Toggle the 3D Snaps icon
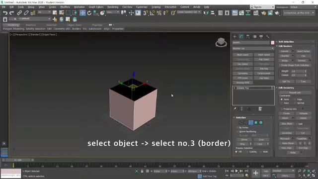Image resolution: width=318 pixels, height=179 pixels. [x=146, y=13]
